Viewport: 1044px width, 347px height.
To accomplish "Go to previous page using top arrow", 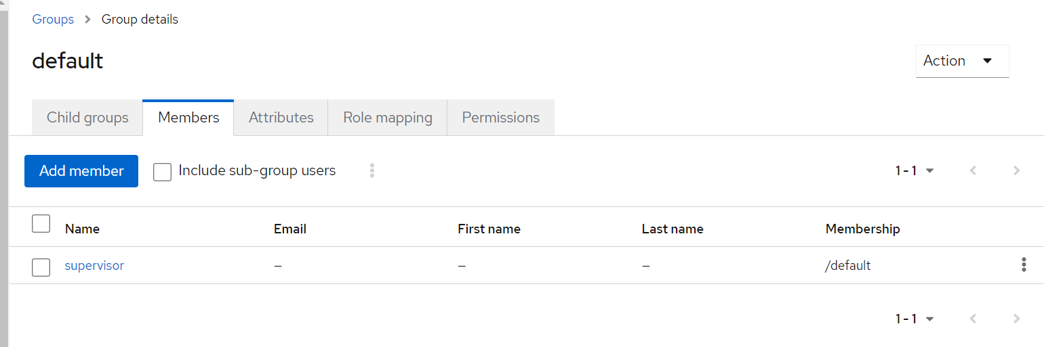I will point(973,171).
